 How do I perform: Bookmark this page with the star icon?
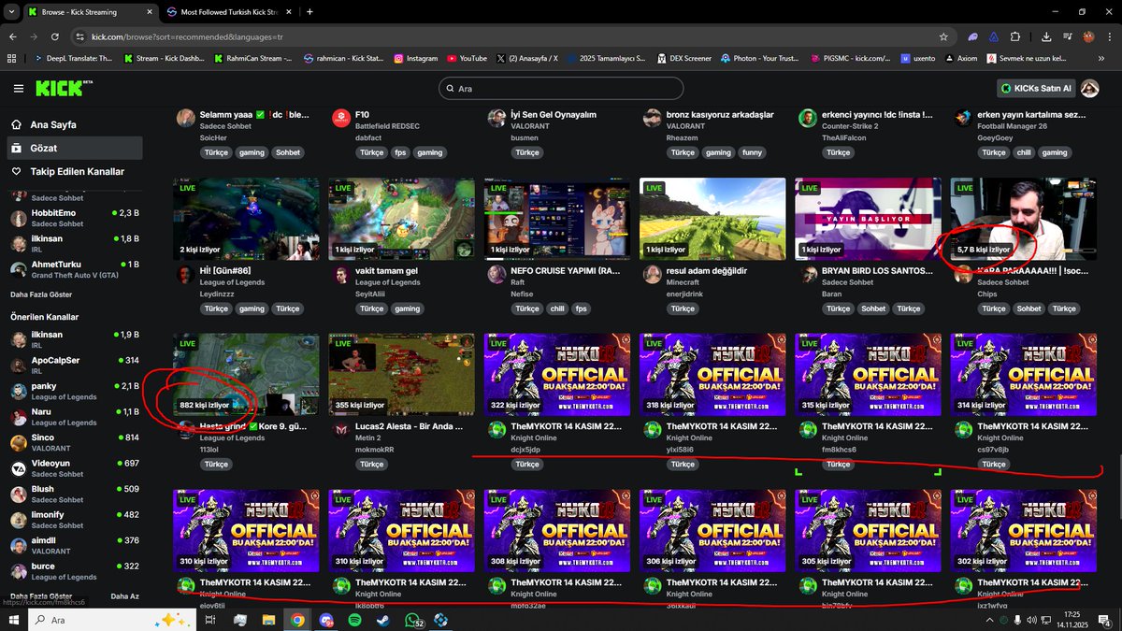click(x=943, y=36)
